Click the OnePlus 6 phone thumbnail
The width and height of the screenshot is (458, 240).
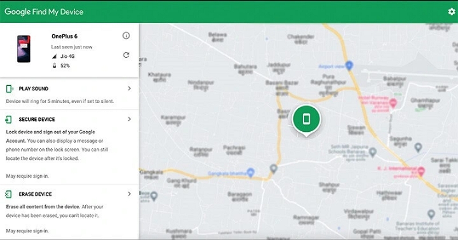click(23, 50)
